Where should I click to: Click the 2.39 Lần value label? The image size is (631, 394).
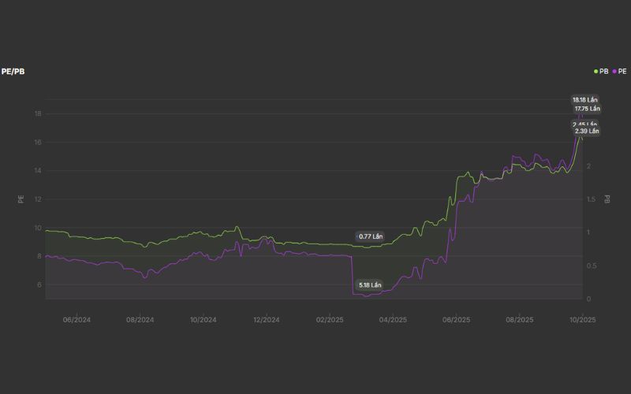point(588,131)
